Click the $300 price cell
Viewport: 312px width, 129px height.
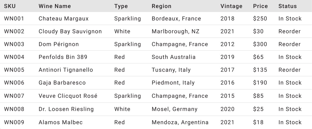click(260, 44)
